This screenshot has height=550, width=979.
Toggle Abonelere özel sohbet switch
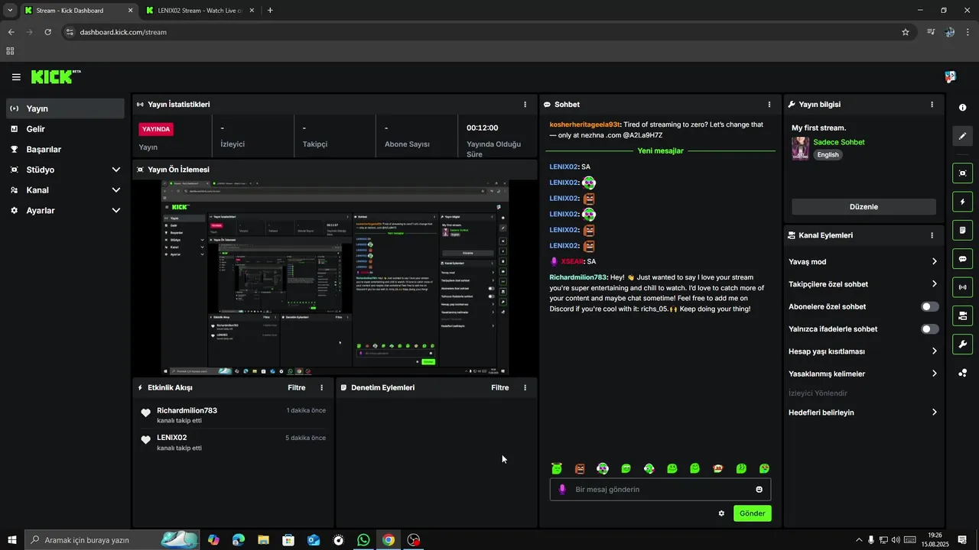[930, 306]
